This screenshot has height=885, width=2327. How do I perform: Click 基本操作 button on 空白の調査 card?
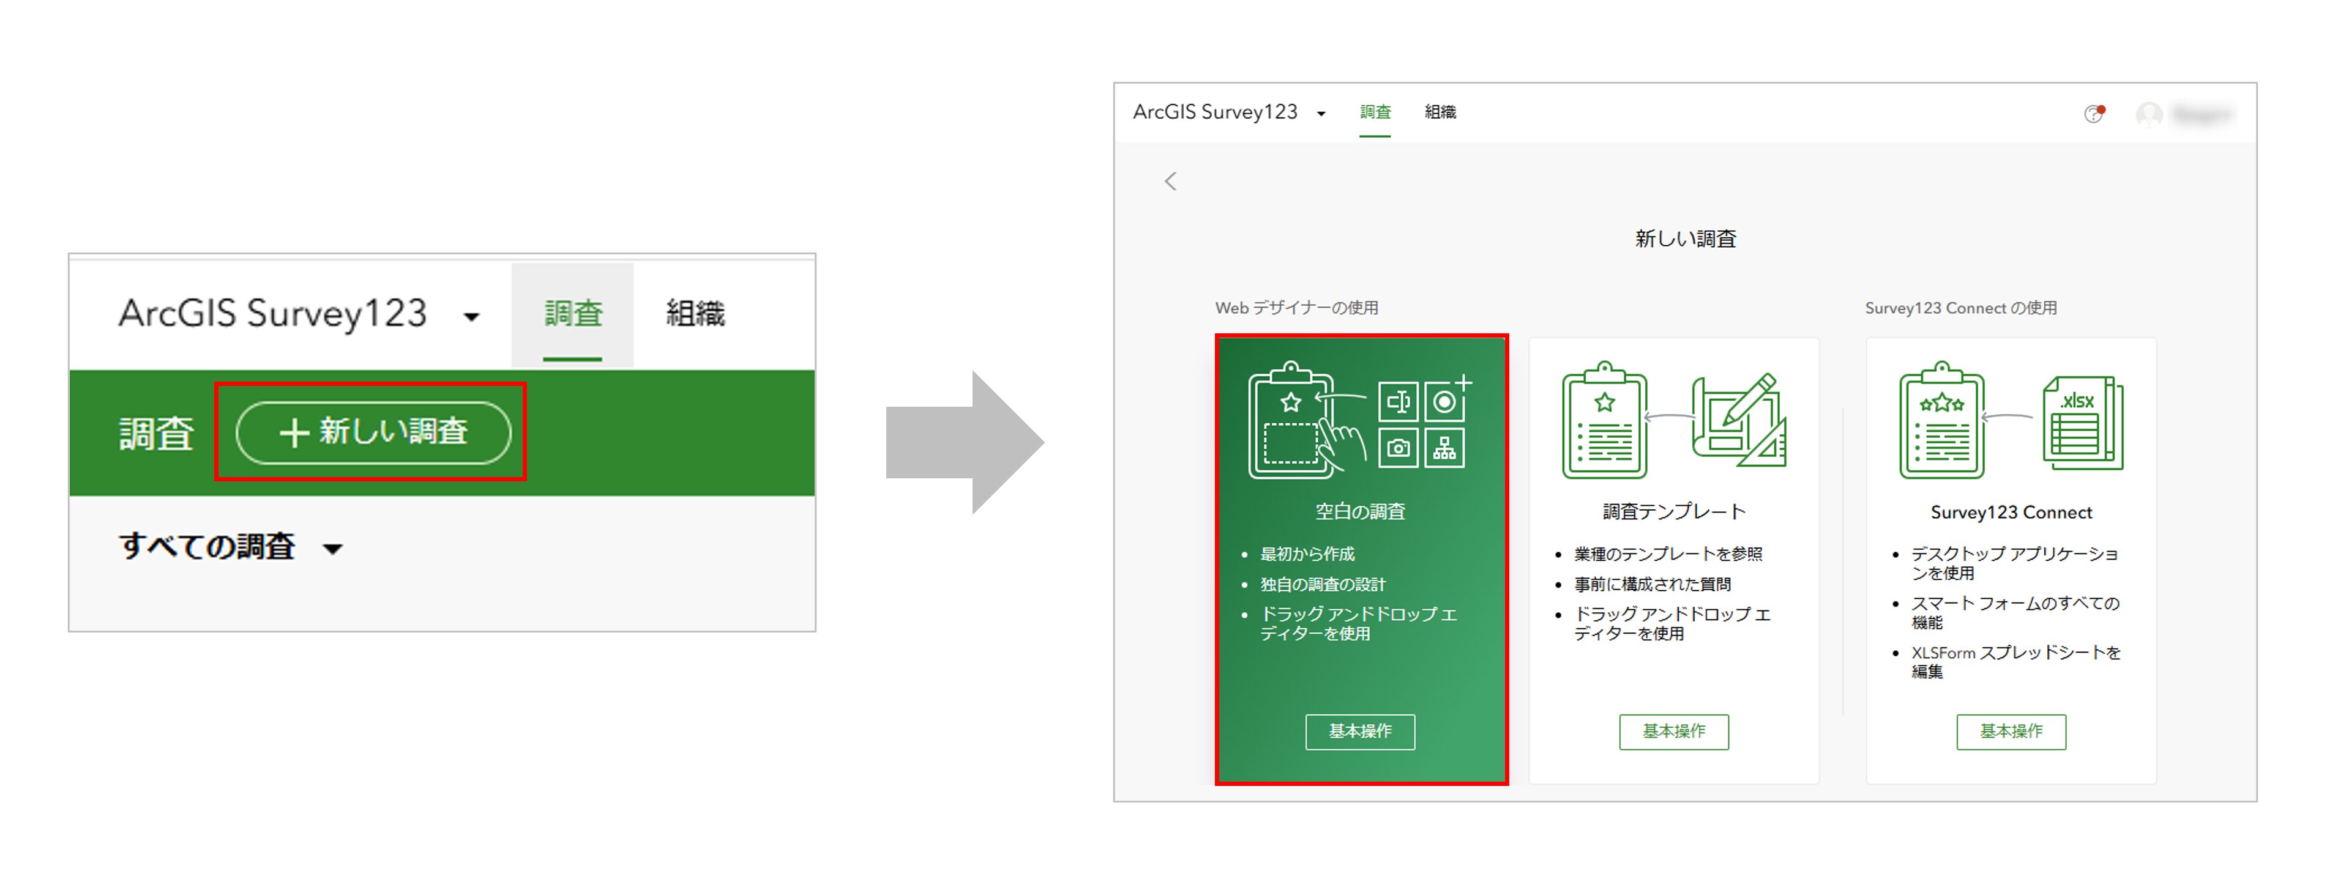1359,731
